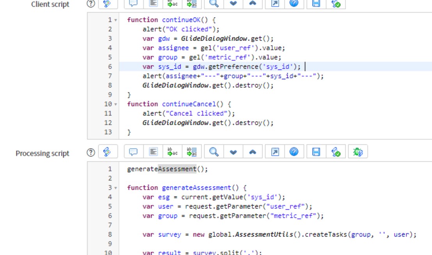Save using Processing script floppy disk icon
432x255 pixels.
(x=316, y=152)
